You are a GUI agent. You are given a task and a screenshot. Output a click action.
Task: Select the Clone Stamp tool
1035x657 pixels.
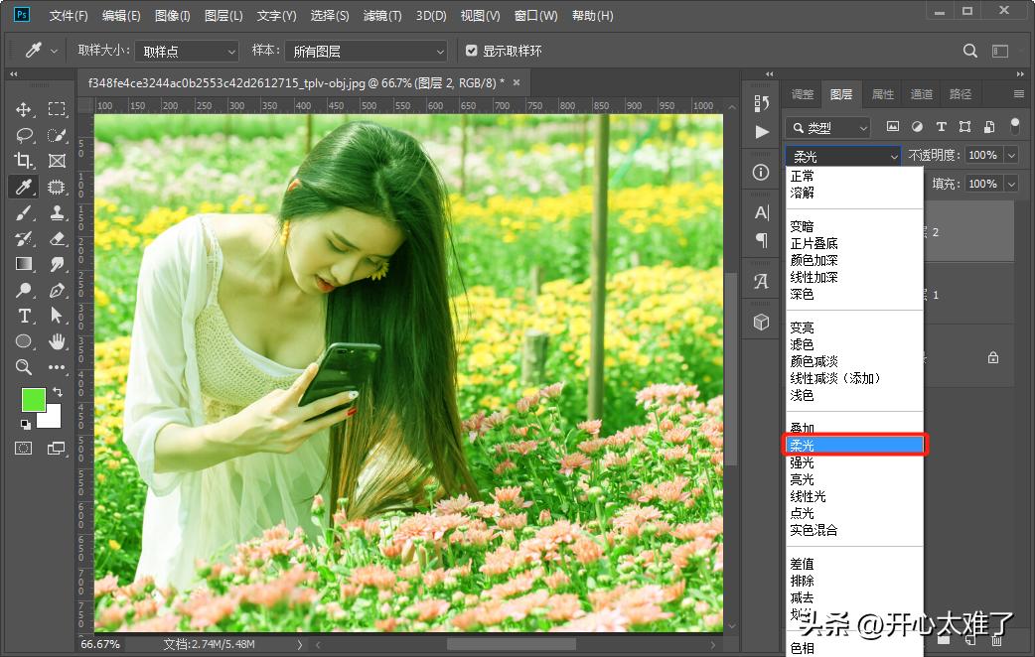click(58, 212)
